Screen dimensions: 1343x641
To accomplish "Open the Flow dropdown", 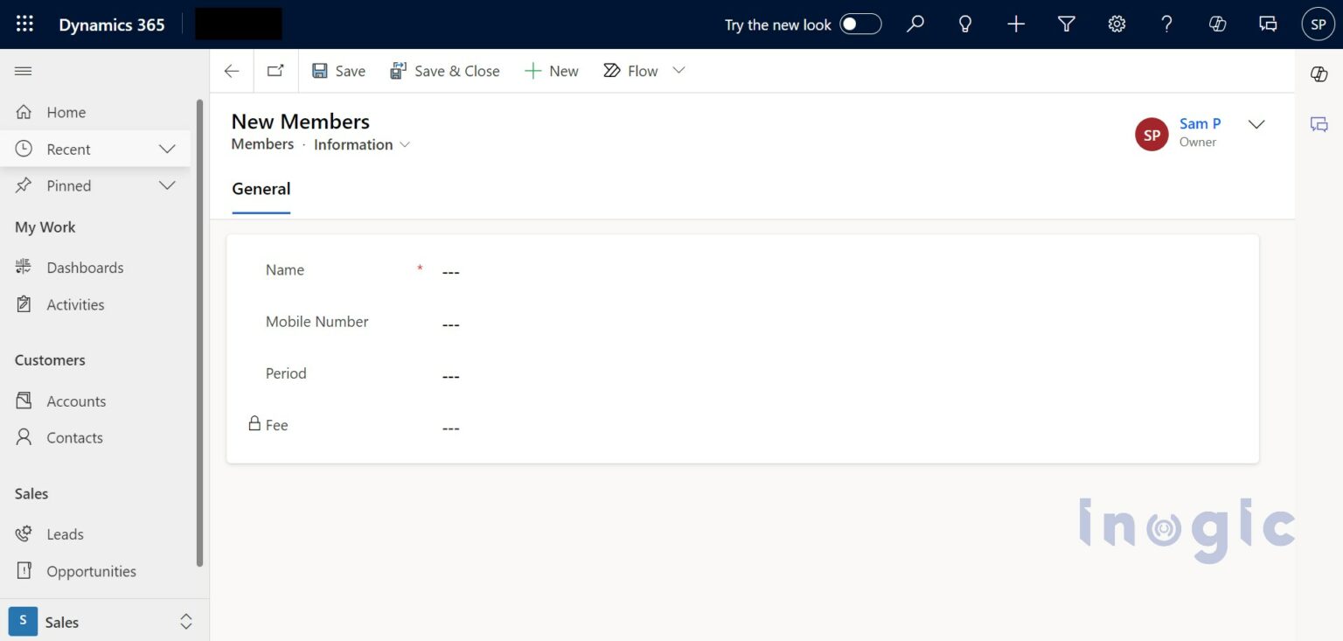I will click(x=679, y=70).
